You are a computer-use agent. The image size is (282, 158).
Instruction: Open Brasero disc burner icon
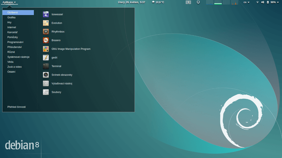[46, 40]
